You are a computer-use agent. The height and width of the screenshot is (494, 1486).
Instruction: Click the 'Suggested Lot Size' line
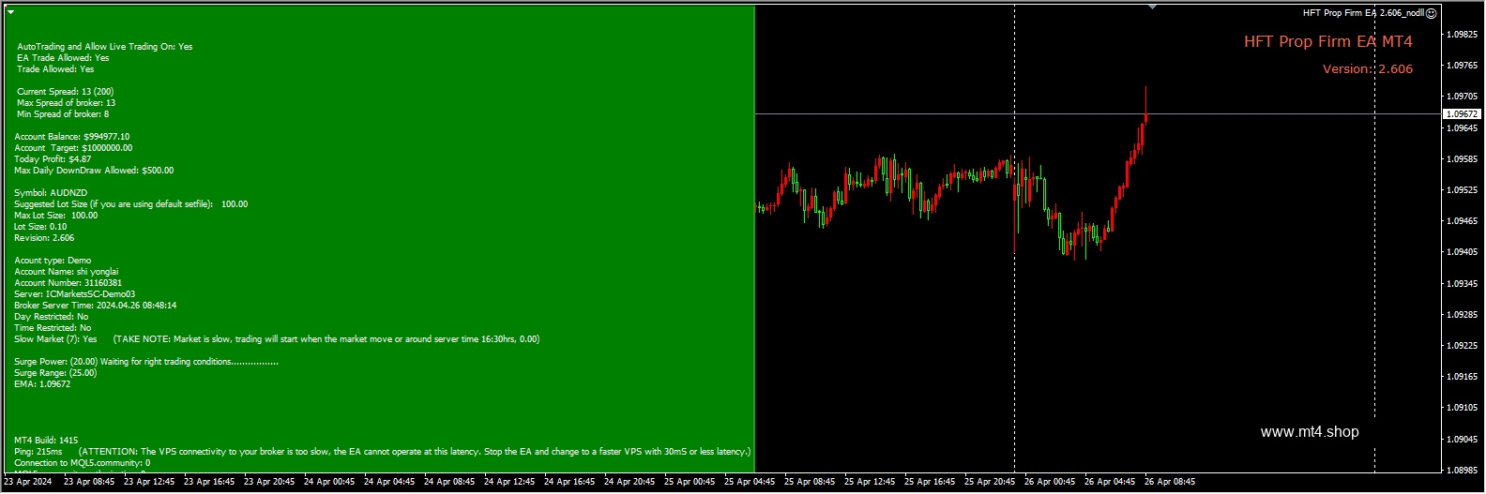[x=131, y=204]
